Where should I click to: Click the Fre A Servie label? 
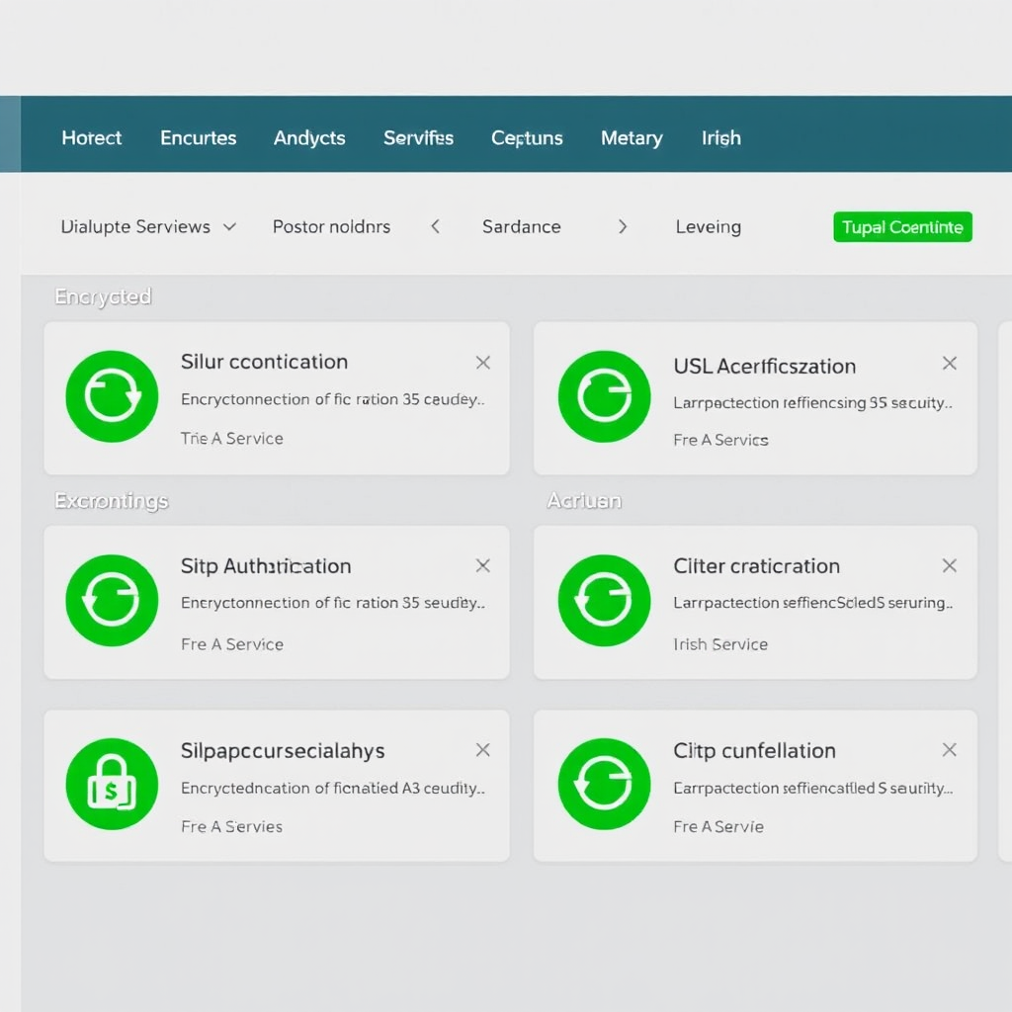pos(718,827)
